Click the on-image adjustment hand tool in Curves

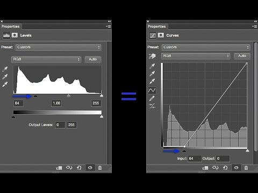[x=152, y=56]
